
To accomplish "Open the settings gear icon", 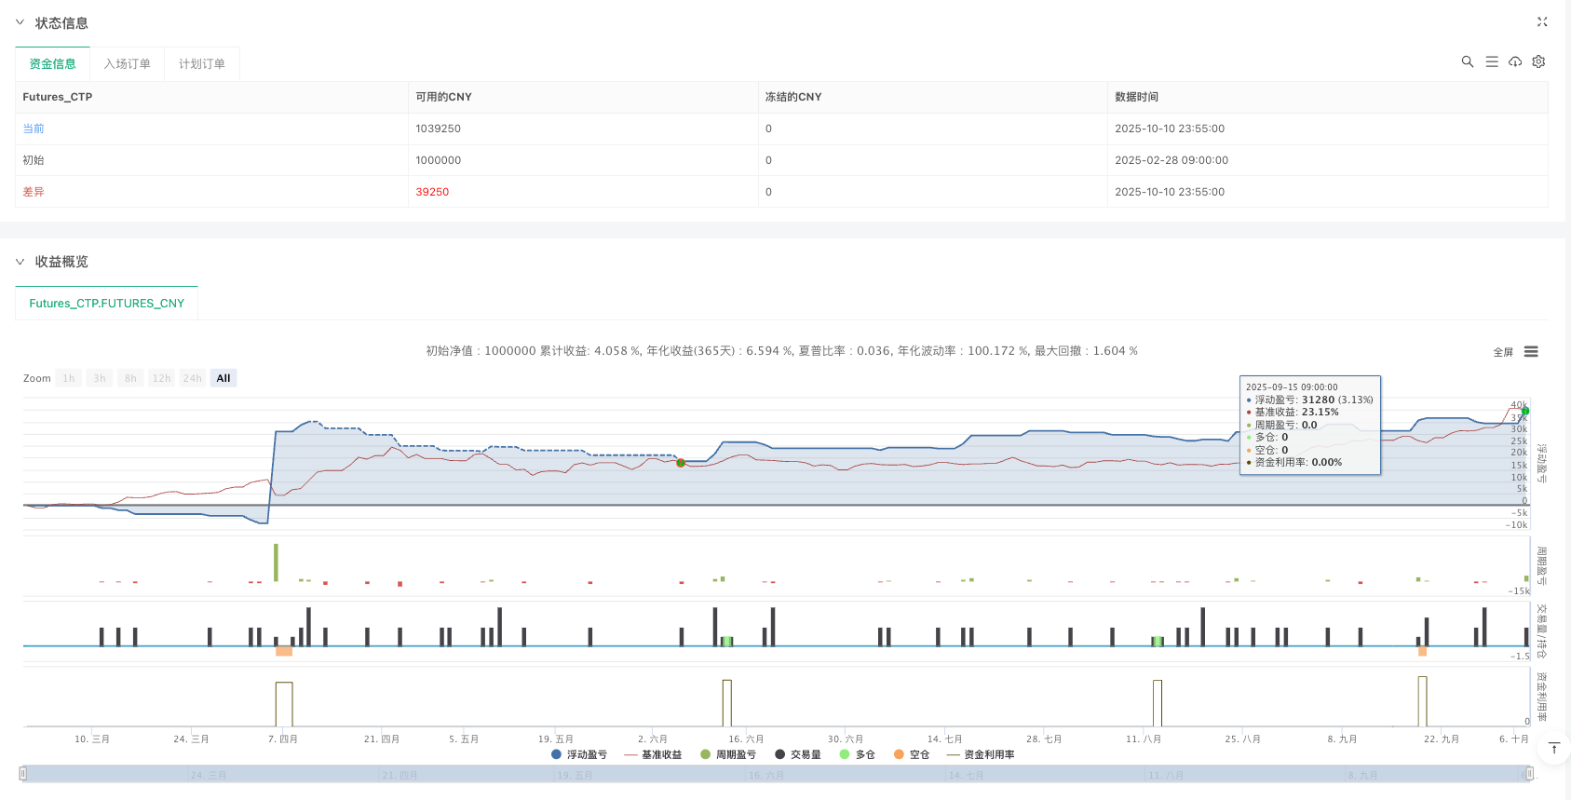I will pyautogui.click(x=1538, y=61).
